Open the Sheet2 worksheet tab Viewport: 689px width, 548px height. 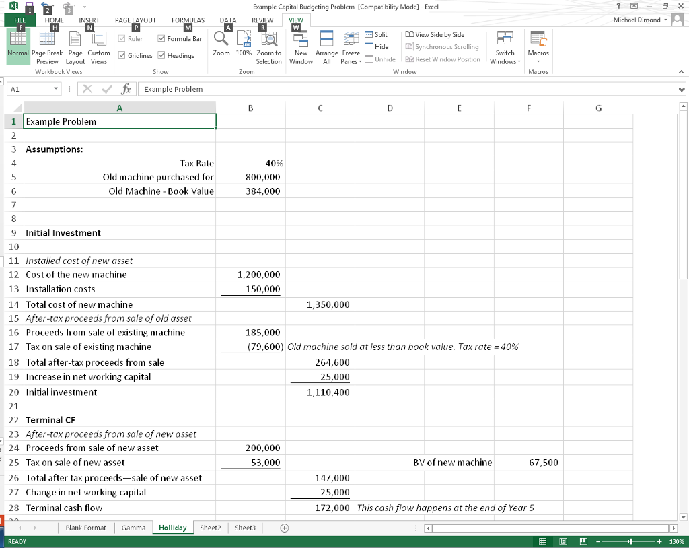(x=210, y=528)
